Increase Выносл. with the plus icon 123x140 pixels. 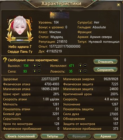point(35,65)
